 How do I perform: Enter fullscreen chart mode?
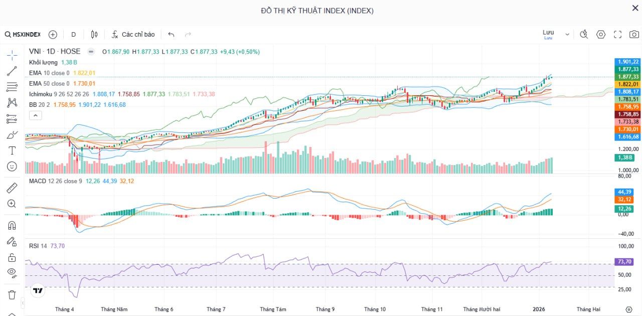[x=617, y=35]
